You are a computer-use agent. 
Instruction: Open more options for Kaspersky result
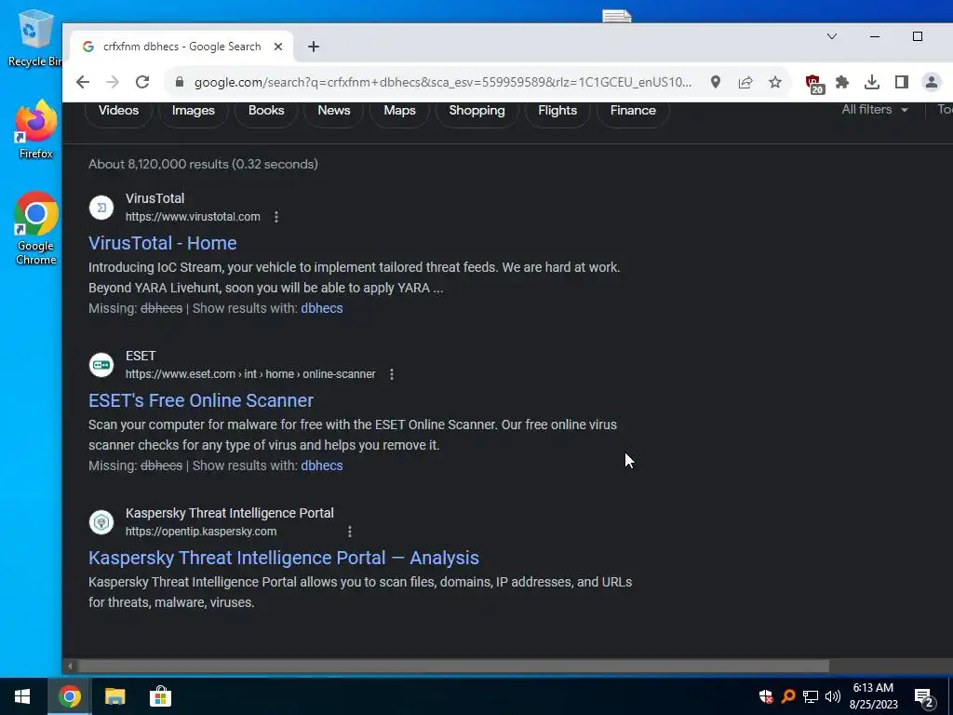350,532
